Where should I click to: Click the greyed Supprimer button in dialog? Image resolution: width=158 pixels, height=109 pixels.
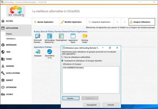tap(90, 98)
